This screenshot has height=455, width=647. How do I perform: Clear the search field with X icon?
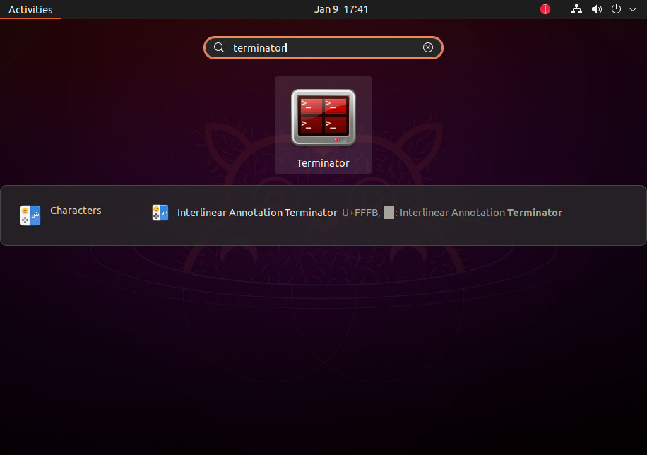pos(428,47)
